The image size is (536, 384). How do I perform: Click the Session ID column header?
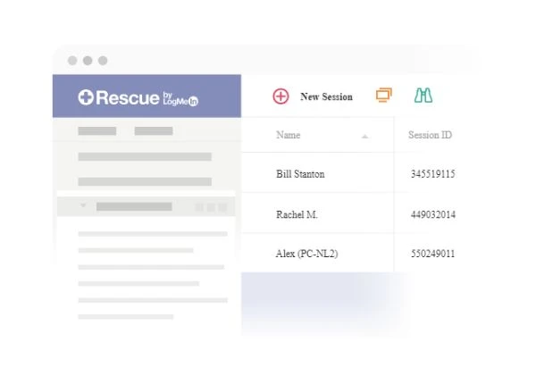tap(430, 136)
